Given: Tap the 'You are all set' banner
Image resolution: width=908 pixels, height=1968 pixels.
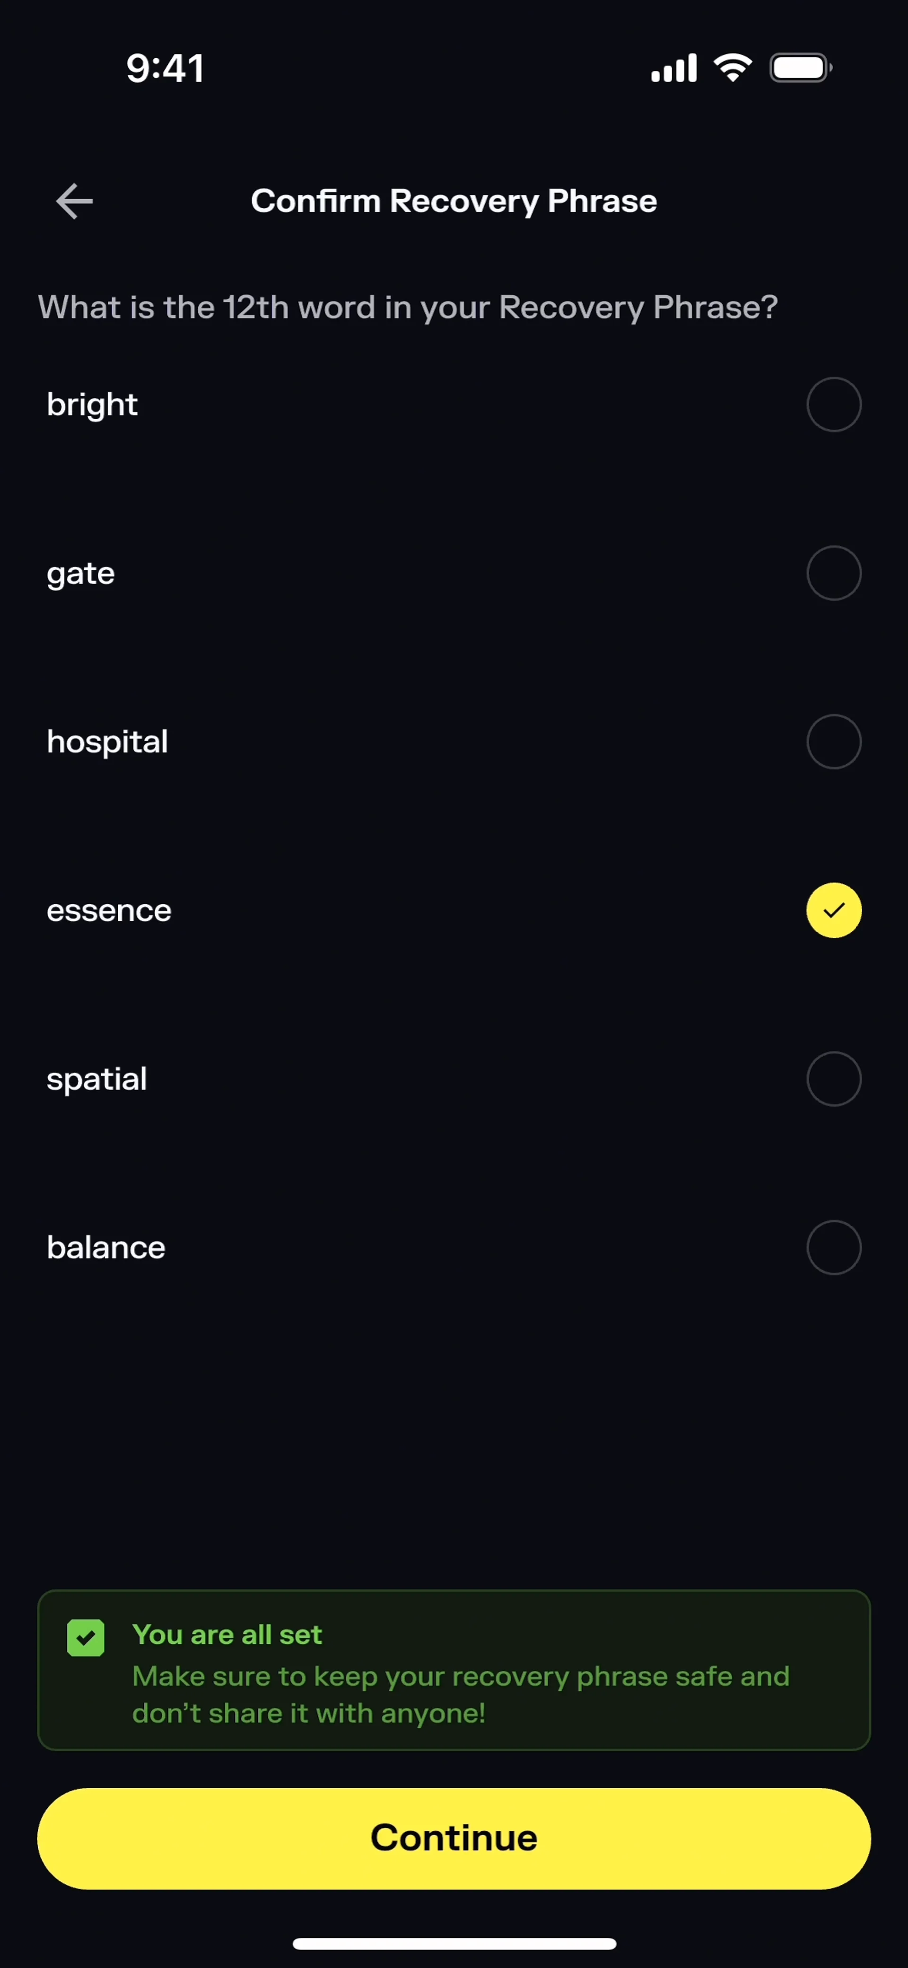Looking at the screenshot, I should (x=454, y=1671).
